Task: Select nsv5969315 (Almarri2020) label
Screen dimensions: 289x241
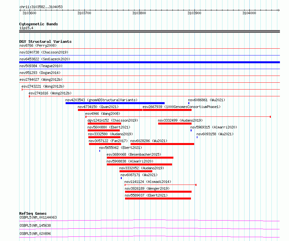Action: (214, 127)
